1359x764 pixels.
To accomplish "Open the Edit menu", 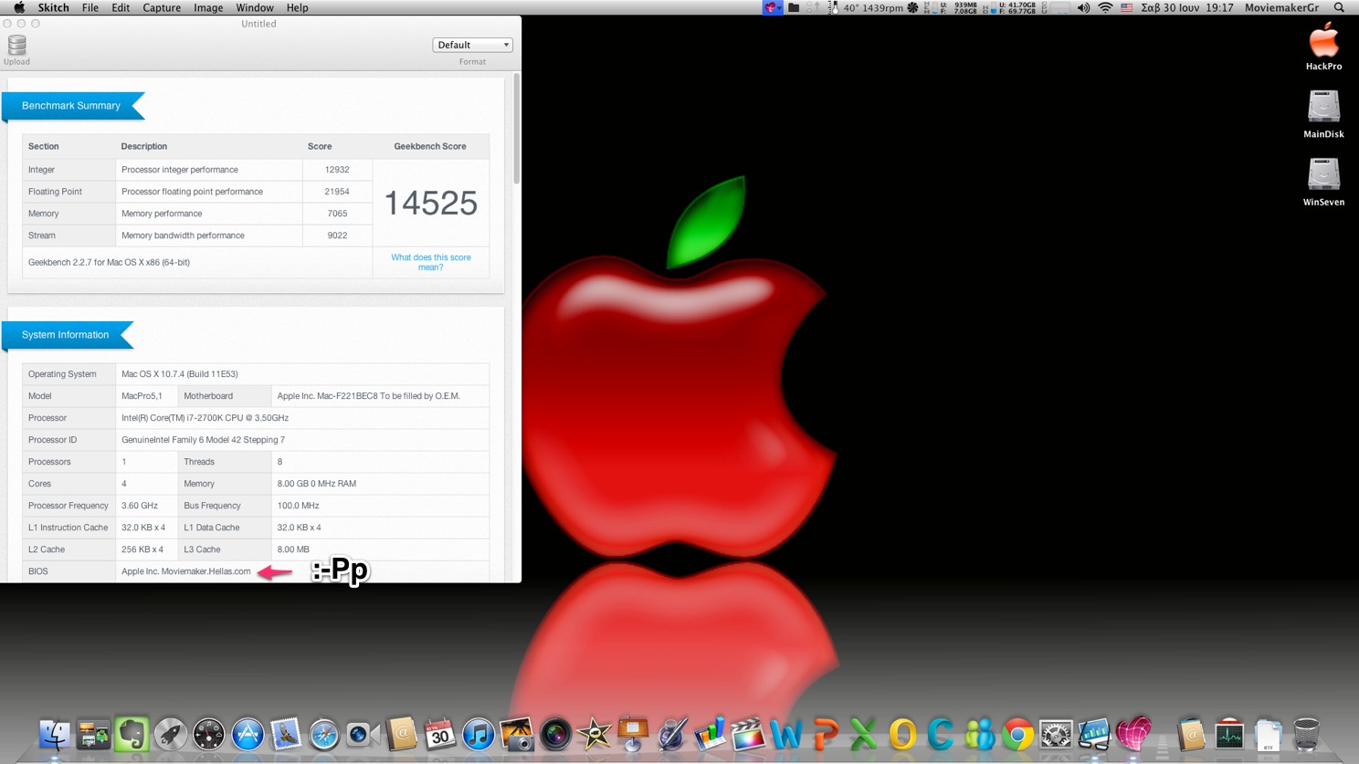I will point(120,7).
